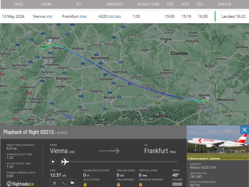Click the Indicated Airspeed lock icon
Screen dimensions: 249x187
tap(141, 185)
